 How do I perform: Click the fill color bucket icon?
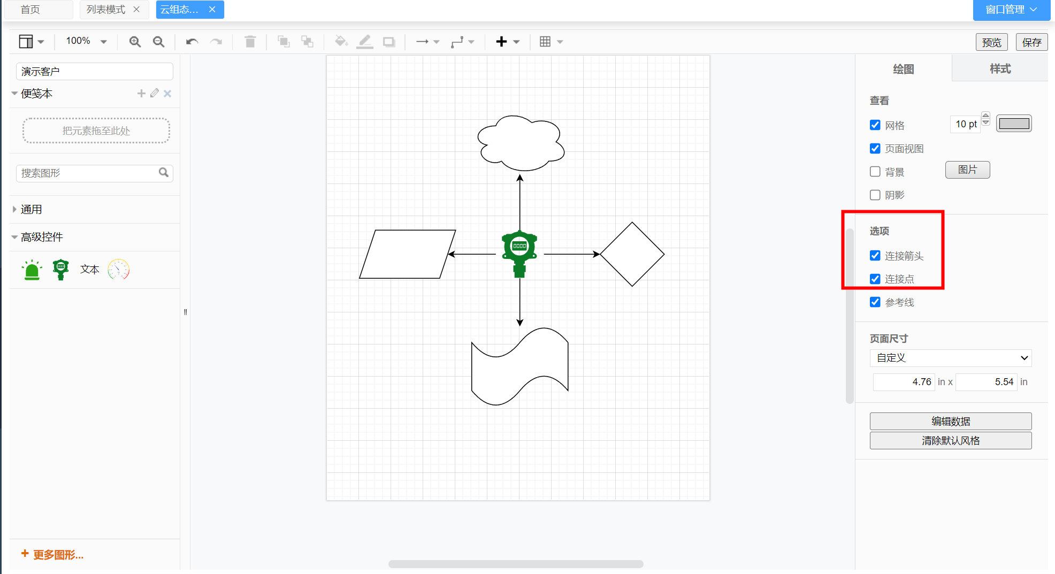click(341, 42)
